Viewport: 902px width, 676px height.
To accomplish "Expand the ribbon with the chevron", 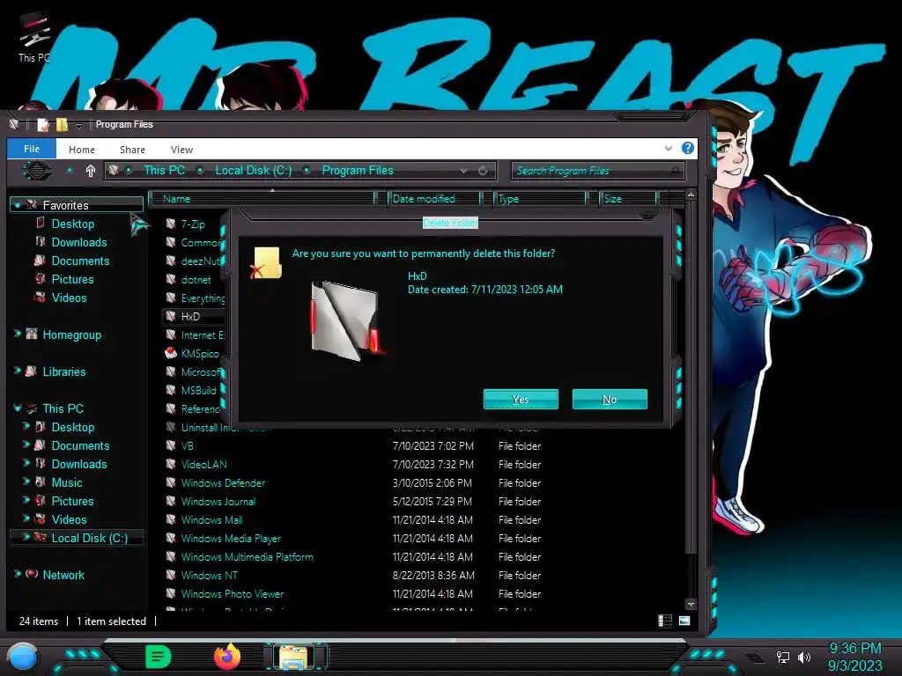I will coord(668,148).
